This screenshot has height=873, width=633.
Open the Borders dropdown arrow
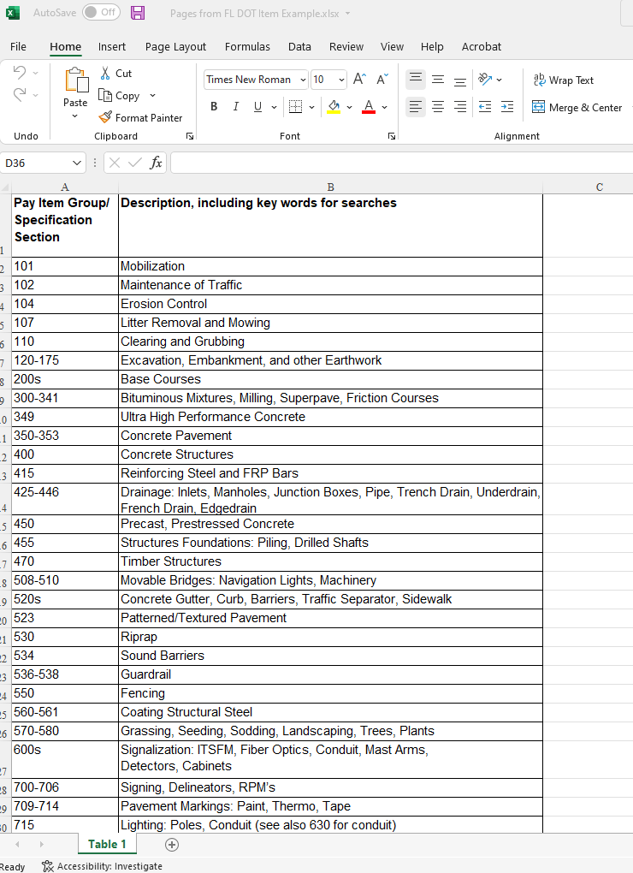click(311, 107)
